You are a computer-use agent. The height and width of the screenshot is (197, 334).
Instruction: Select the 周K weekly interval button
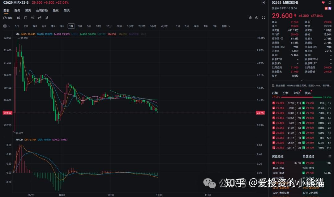(35, 26)
